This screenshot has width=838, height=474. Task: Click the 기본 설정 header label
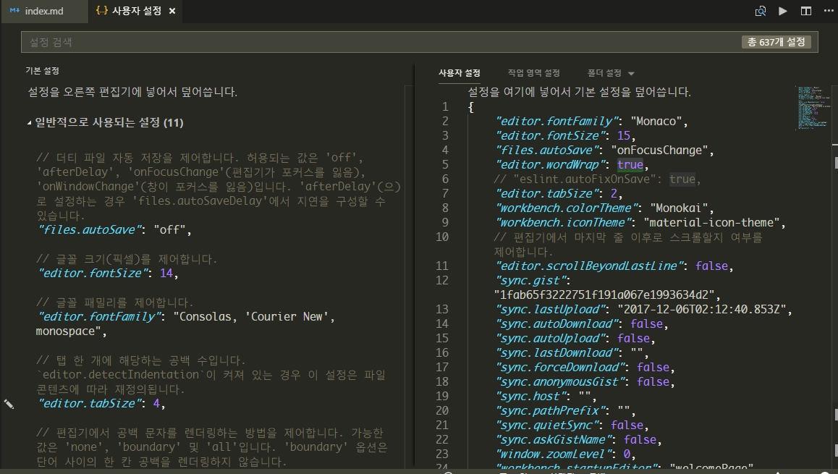coord(42,70)
